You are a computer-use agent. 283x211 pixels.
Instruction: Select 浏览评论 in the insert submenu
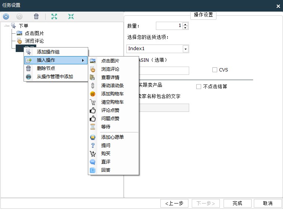coord(113,69)
